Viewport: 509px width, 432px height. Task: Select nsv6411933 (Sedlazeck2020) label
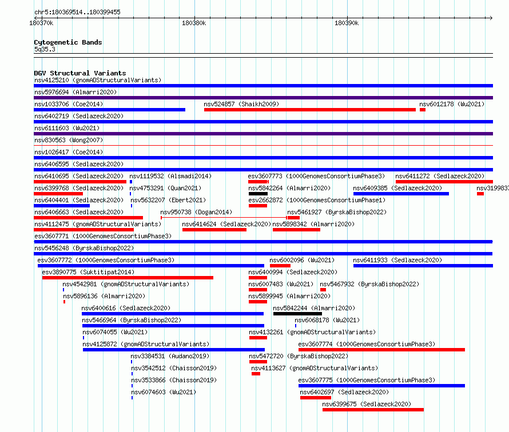[x=397, y=260]
